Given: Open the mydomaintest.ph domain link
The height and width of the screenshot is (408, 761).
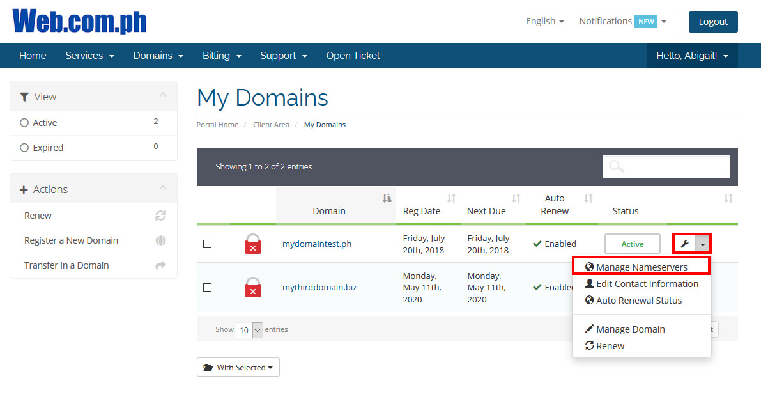Looking at the screenshot, I should coord(317,244).
